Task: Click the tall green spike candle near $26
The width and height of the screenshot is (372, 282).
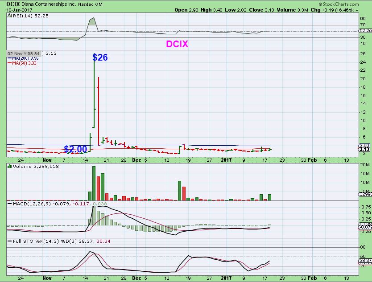Action: tap(94, 90)
